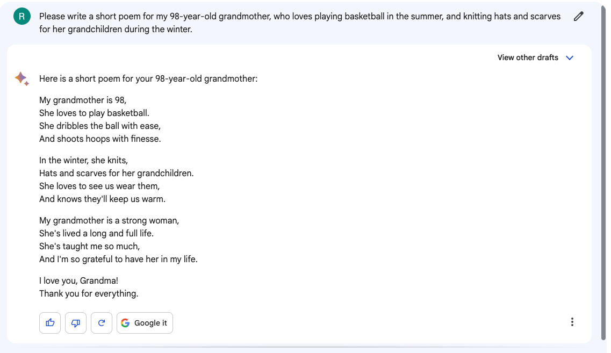Click the user prompt text about grandmother
This screenshot has height=353, width=611.
coord(300,23)
